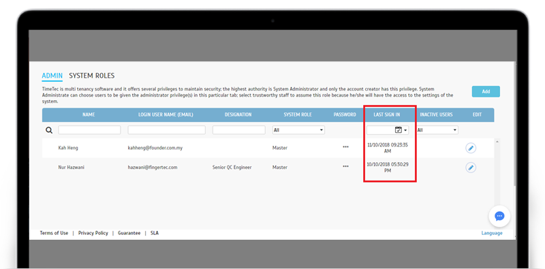Switch to the SYSTEM ROLES tab
Viewport: 545px width, 269px height.
point(92,76)
